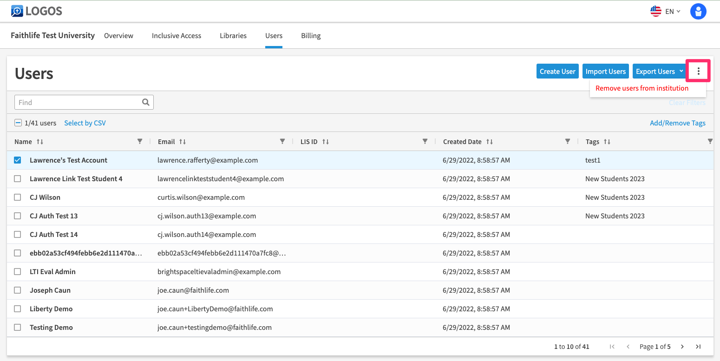Select the ebb02a53cf494febb6e2d111470a user checkbox
The width and height of the screenshot is (720, 361).
[18, 253]
